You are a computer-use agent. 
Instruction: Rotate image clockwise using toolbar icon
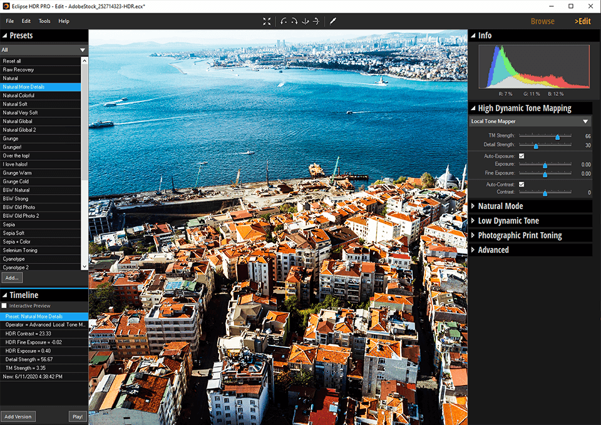tap(294, 21)
